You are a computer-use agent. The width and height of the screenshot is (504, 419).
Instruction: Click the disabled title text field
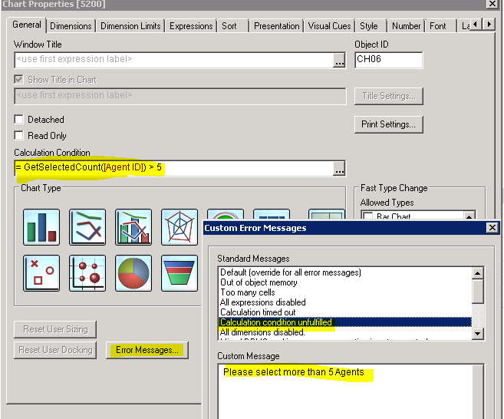180,96
